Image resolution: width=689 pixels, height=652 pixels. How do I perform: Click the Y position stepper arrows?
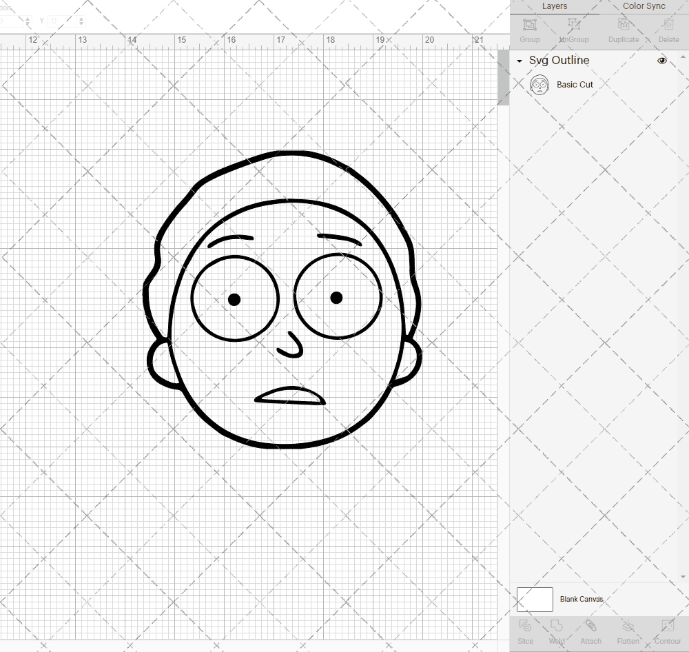click(81, 21)
